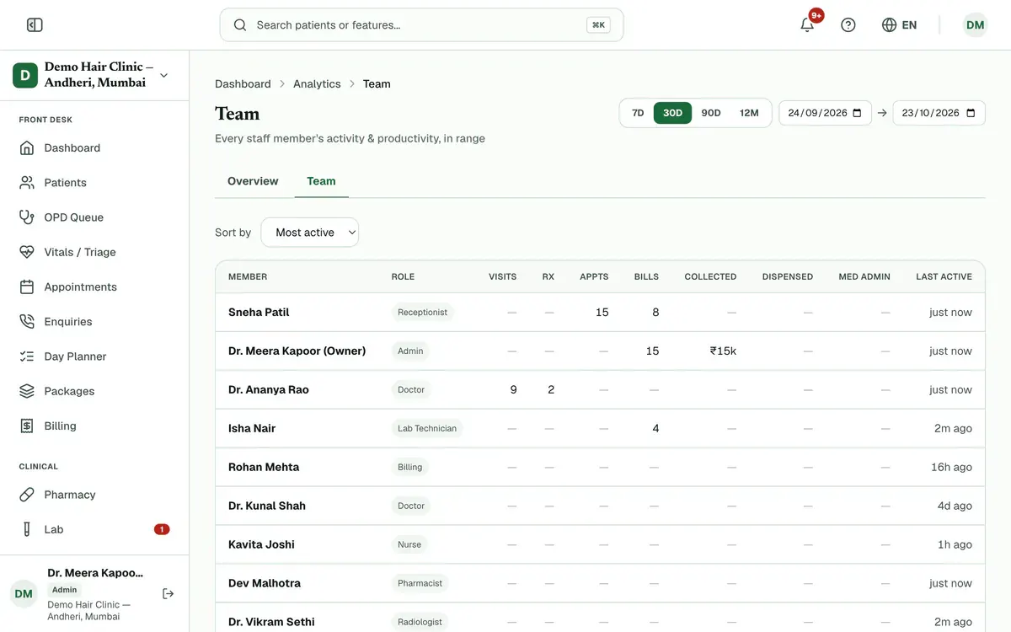Click the Dr. Vikram Sethi member name
The width and height of the screenshot is (1011, 632).
[x=271, y=622]
